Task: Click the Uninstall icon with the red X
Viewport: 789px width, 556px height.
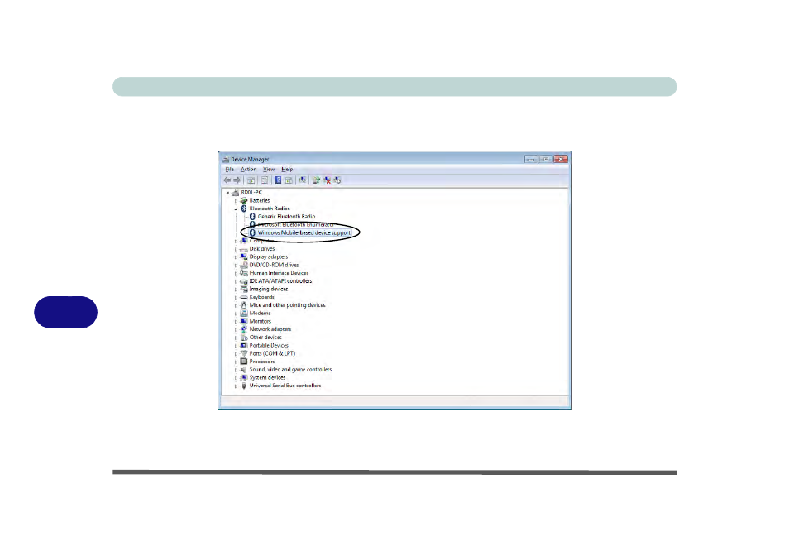Action: click(327, 180)
